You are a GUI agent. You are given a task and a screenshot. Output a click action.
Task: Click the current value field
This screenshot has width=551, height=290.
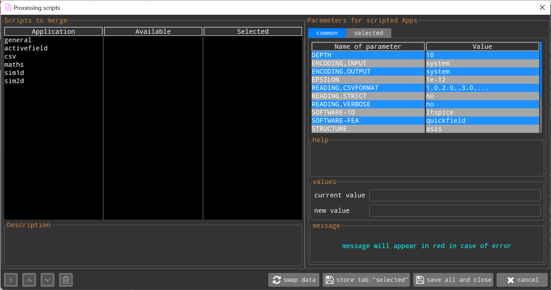455,195
